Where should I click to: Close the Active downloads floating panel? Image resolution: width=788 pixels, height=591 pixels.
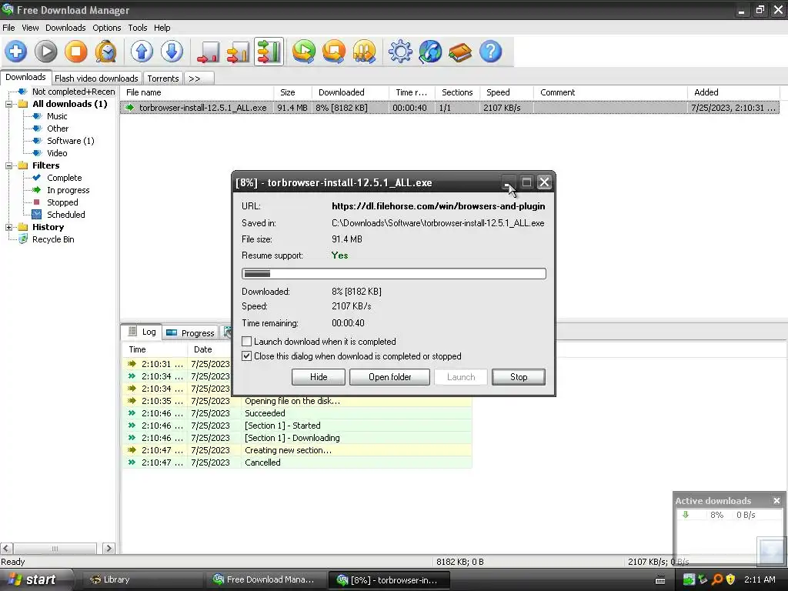point(776,500)
